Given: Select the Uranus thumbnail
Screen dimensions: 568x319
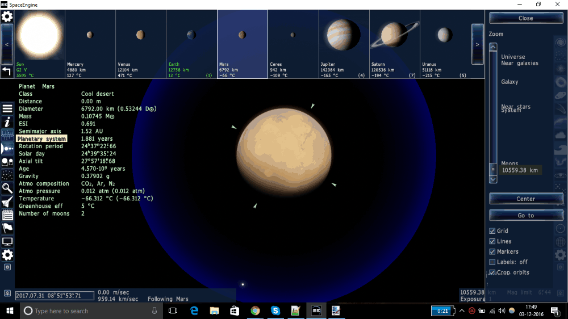Looking at the screenshot, I should (445, 44).
